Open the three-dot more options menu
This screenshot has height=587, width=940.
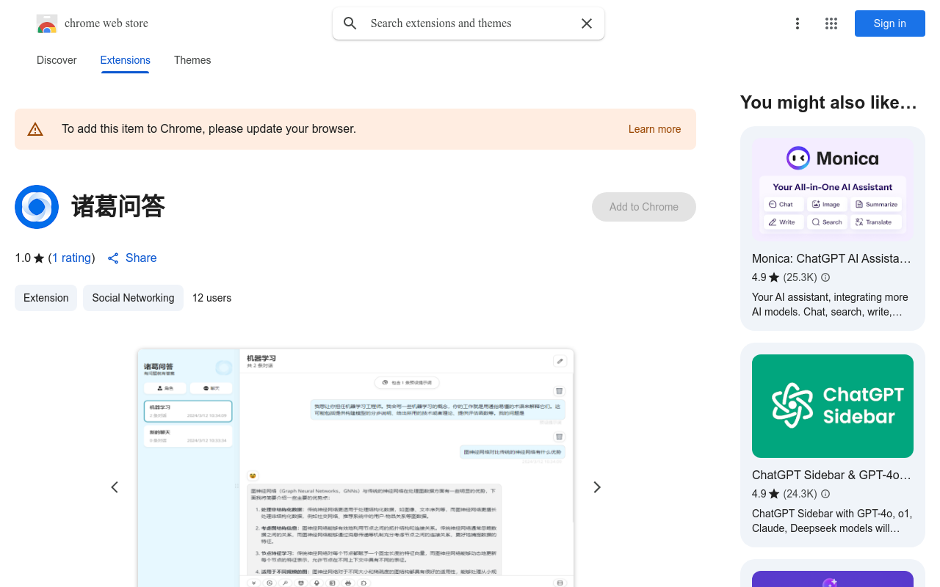click(x=798, y=23)
